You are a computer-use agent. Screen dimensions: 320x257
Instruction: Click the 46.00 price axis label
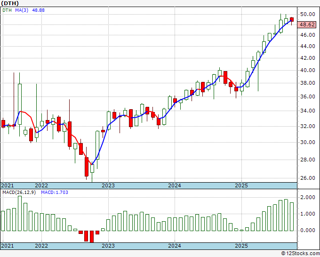tap(308, 35)
